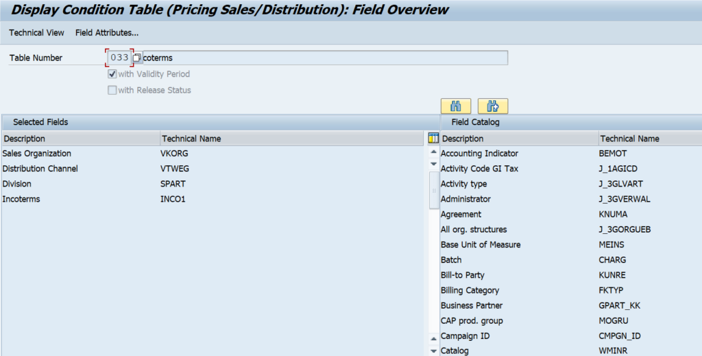This screenshot has height=356, width=702.
Task: Open the value help icon beside Table Number
Action: coord(137,58)
